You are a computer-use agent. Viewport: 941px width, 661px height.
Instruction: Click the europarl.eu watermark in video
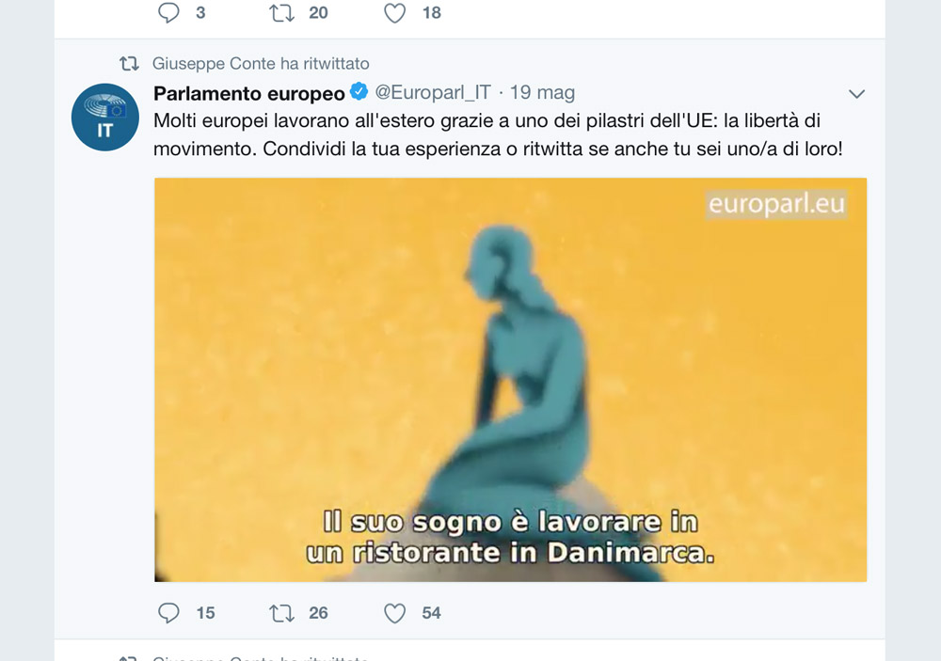pos(776,204)
